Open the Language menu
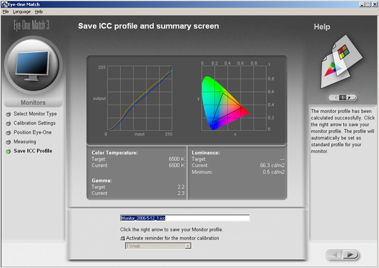The height and width of the screenshot is (268, 379). click(22, 12)
